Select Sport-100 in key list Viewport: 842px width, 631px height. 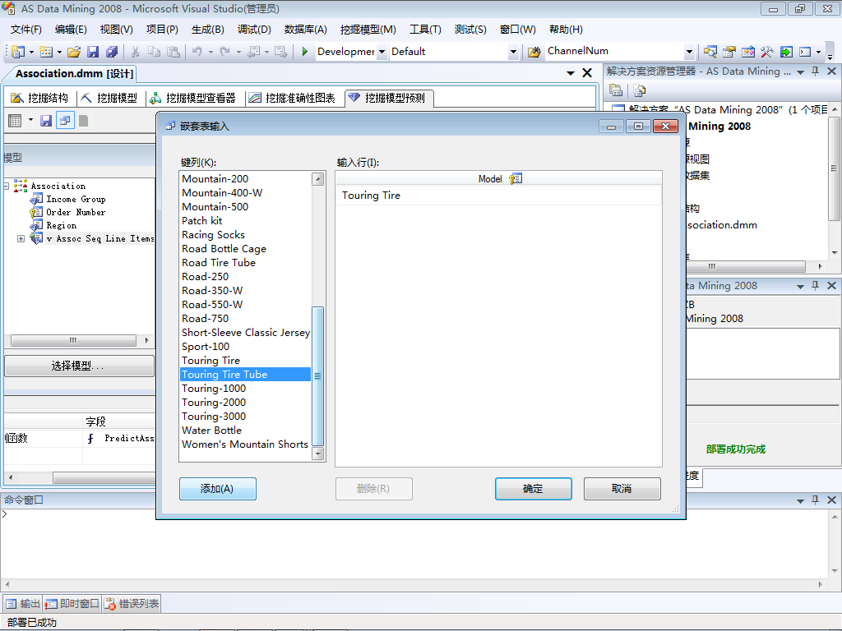[x=245, y=347]
